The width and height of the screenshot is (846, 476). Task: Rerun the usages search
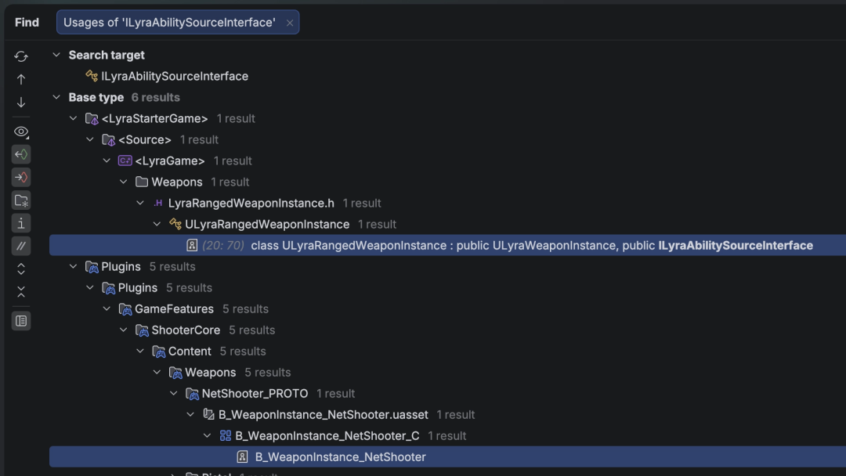[21, 56]
